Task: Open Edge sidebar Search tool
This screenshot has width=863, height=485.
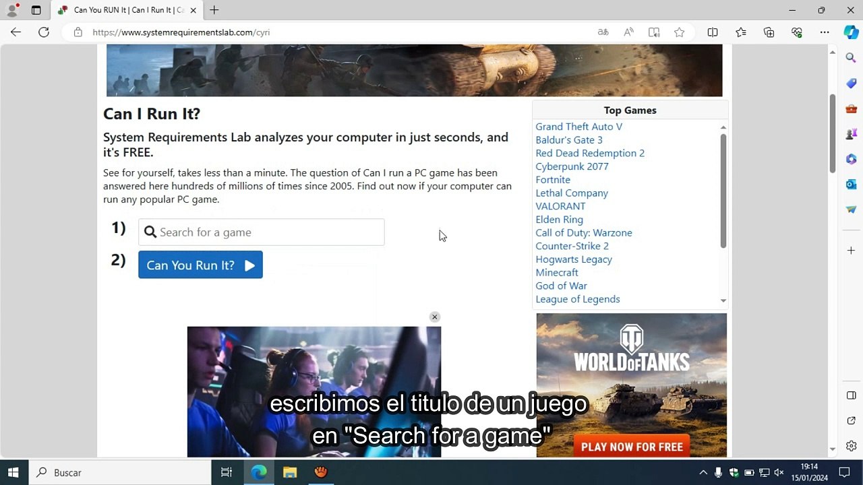Action: (851, 58)
